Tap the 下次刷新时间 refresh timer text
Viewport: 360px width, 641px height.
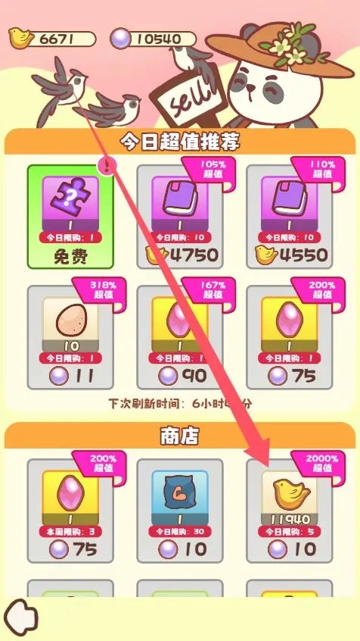(180, 404)
